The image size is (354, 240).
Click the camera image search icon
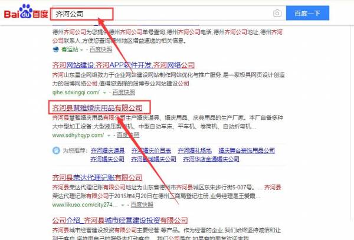[277, 13]
